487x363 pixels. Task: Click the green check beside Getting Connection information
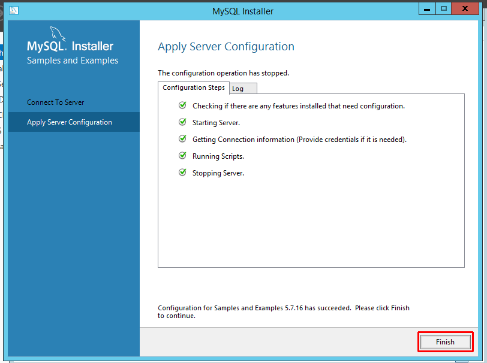coord(182,138)
